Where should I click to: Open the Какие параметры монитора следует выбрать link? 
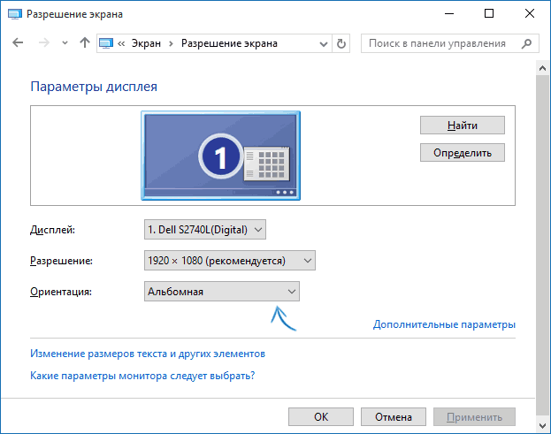142,376
